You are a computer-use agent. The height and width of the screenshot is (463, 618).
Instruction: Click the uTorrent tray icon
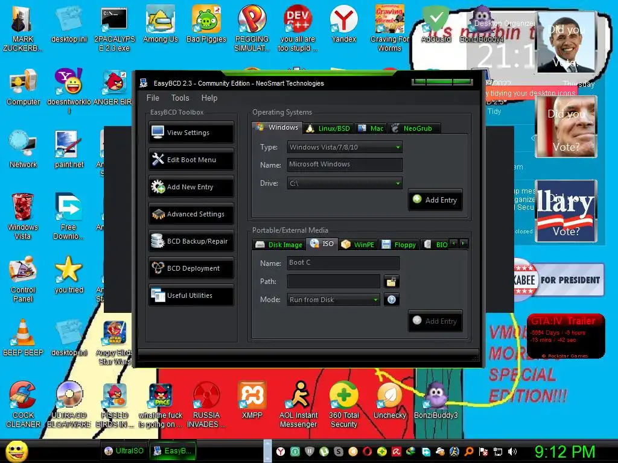coord(324,452)
